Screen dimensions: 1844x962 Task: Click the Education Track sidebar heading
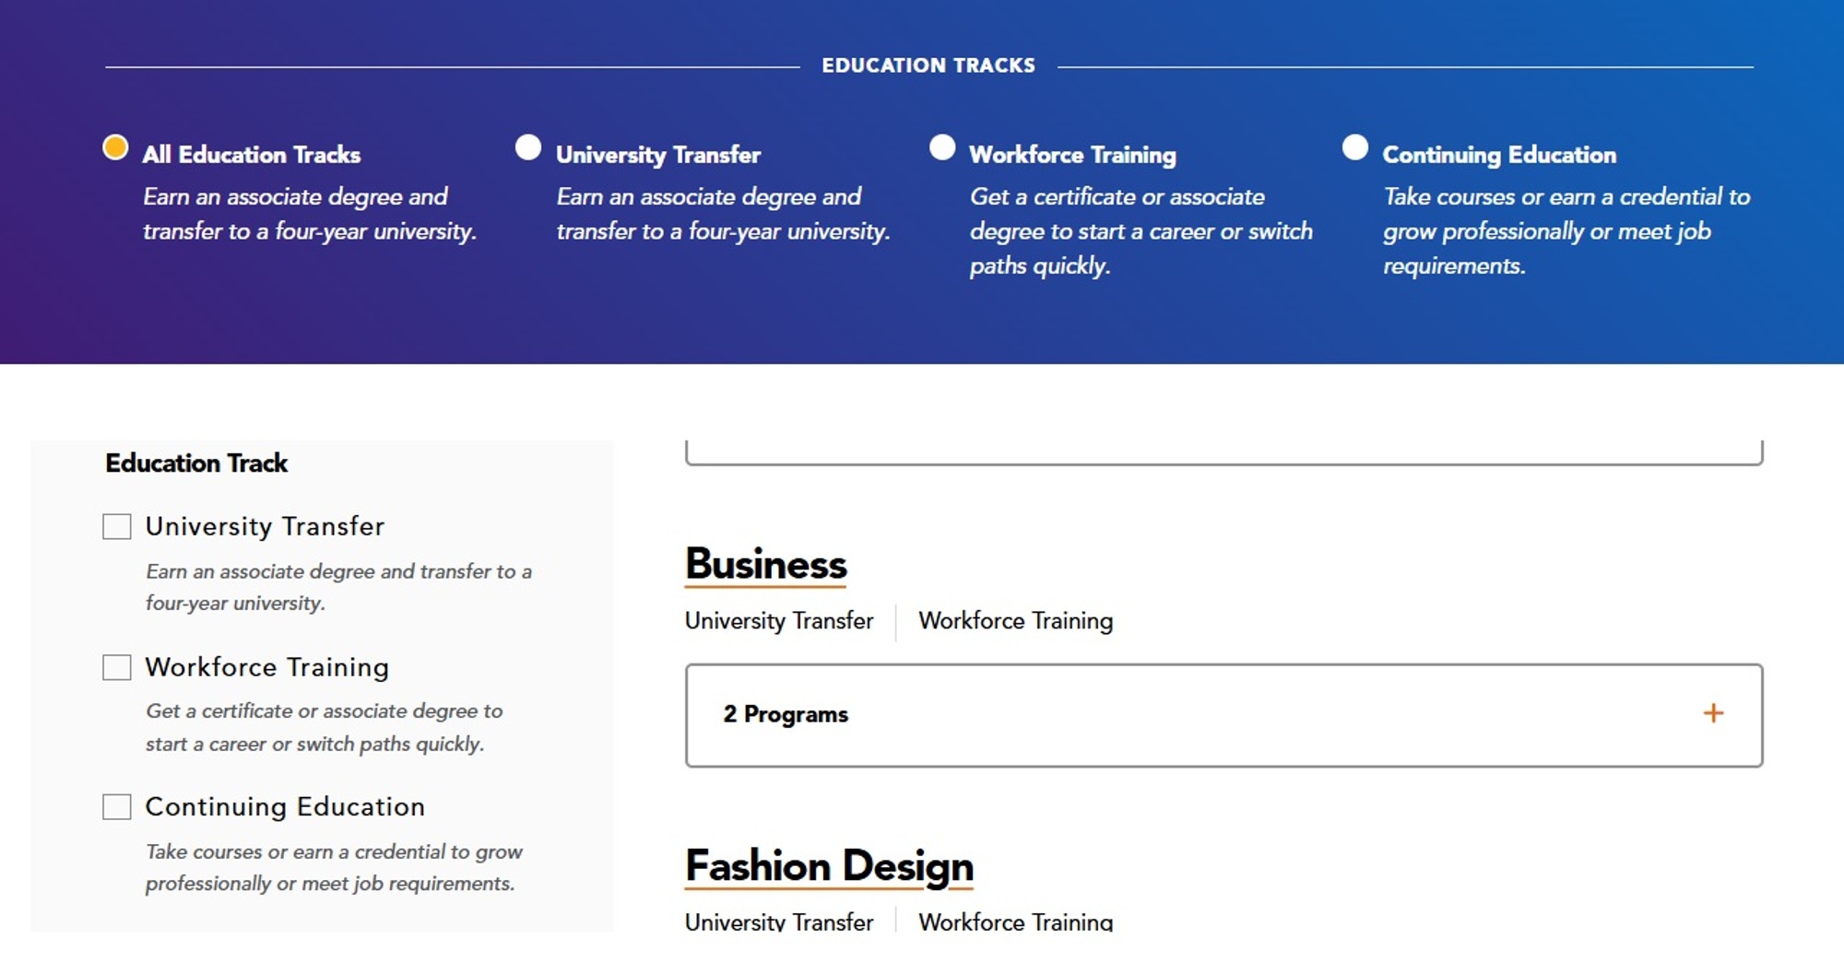[x=195, y=463]
